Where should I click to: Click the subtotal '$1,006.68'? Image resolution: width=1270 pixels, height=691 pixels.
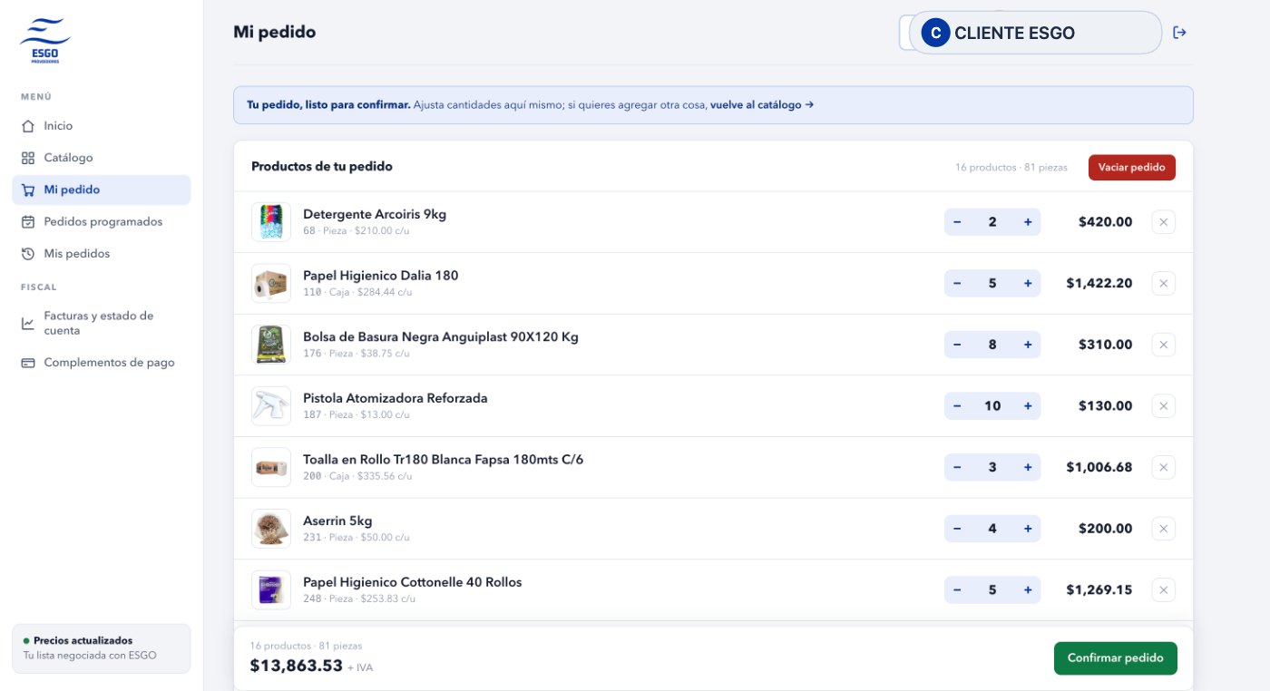point(1099,467)
